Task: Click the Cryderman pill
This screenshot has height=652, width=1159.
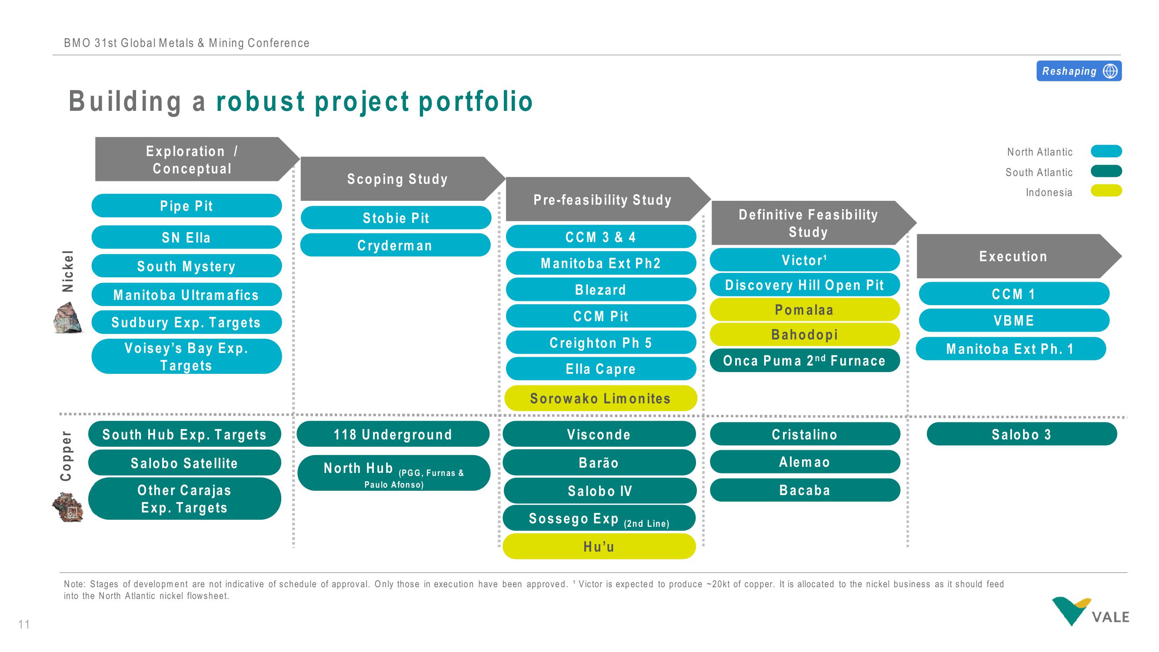Action: coord(396,245)
